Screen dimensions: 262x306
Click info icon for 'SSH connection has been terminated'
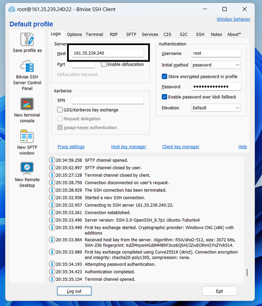(52, 190)
